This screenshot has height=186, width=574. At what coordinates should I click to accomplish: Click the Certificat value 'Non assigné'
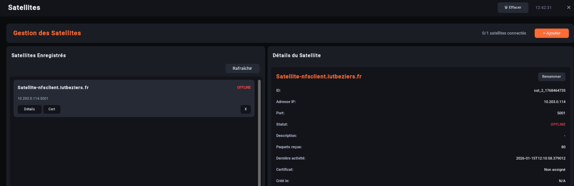[x=555, y=170]
